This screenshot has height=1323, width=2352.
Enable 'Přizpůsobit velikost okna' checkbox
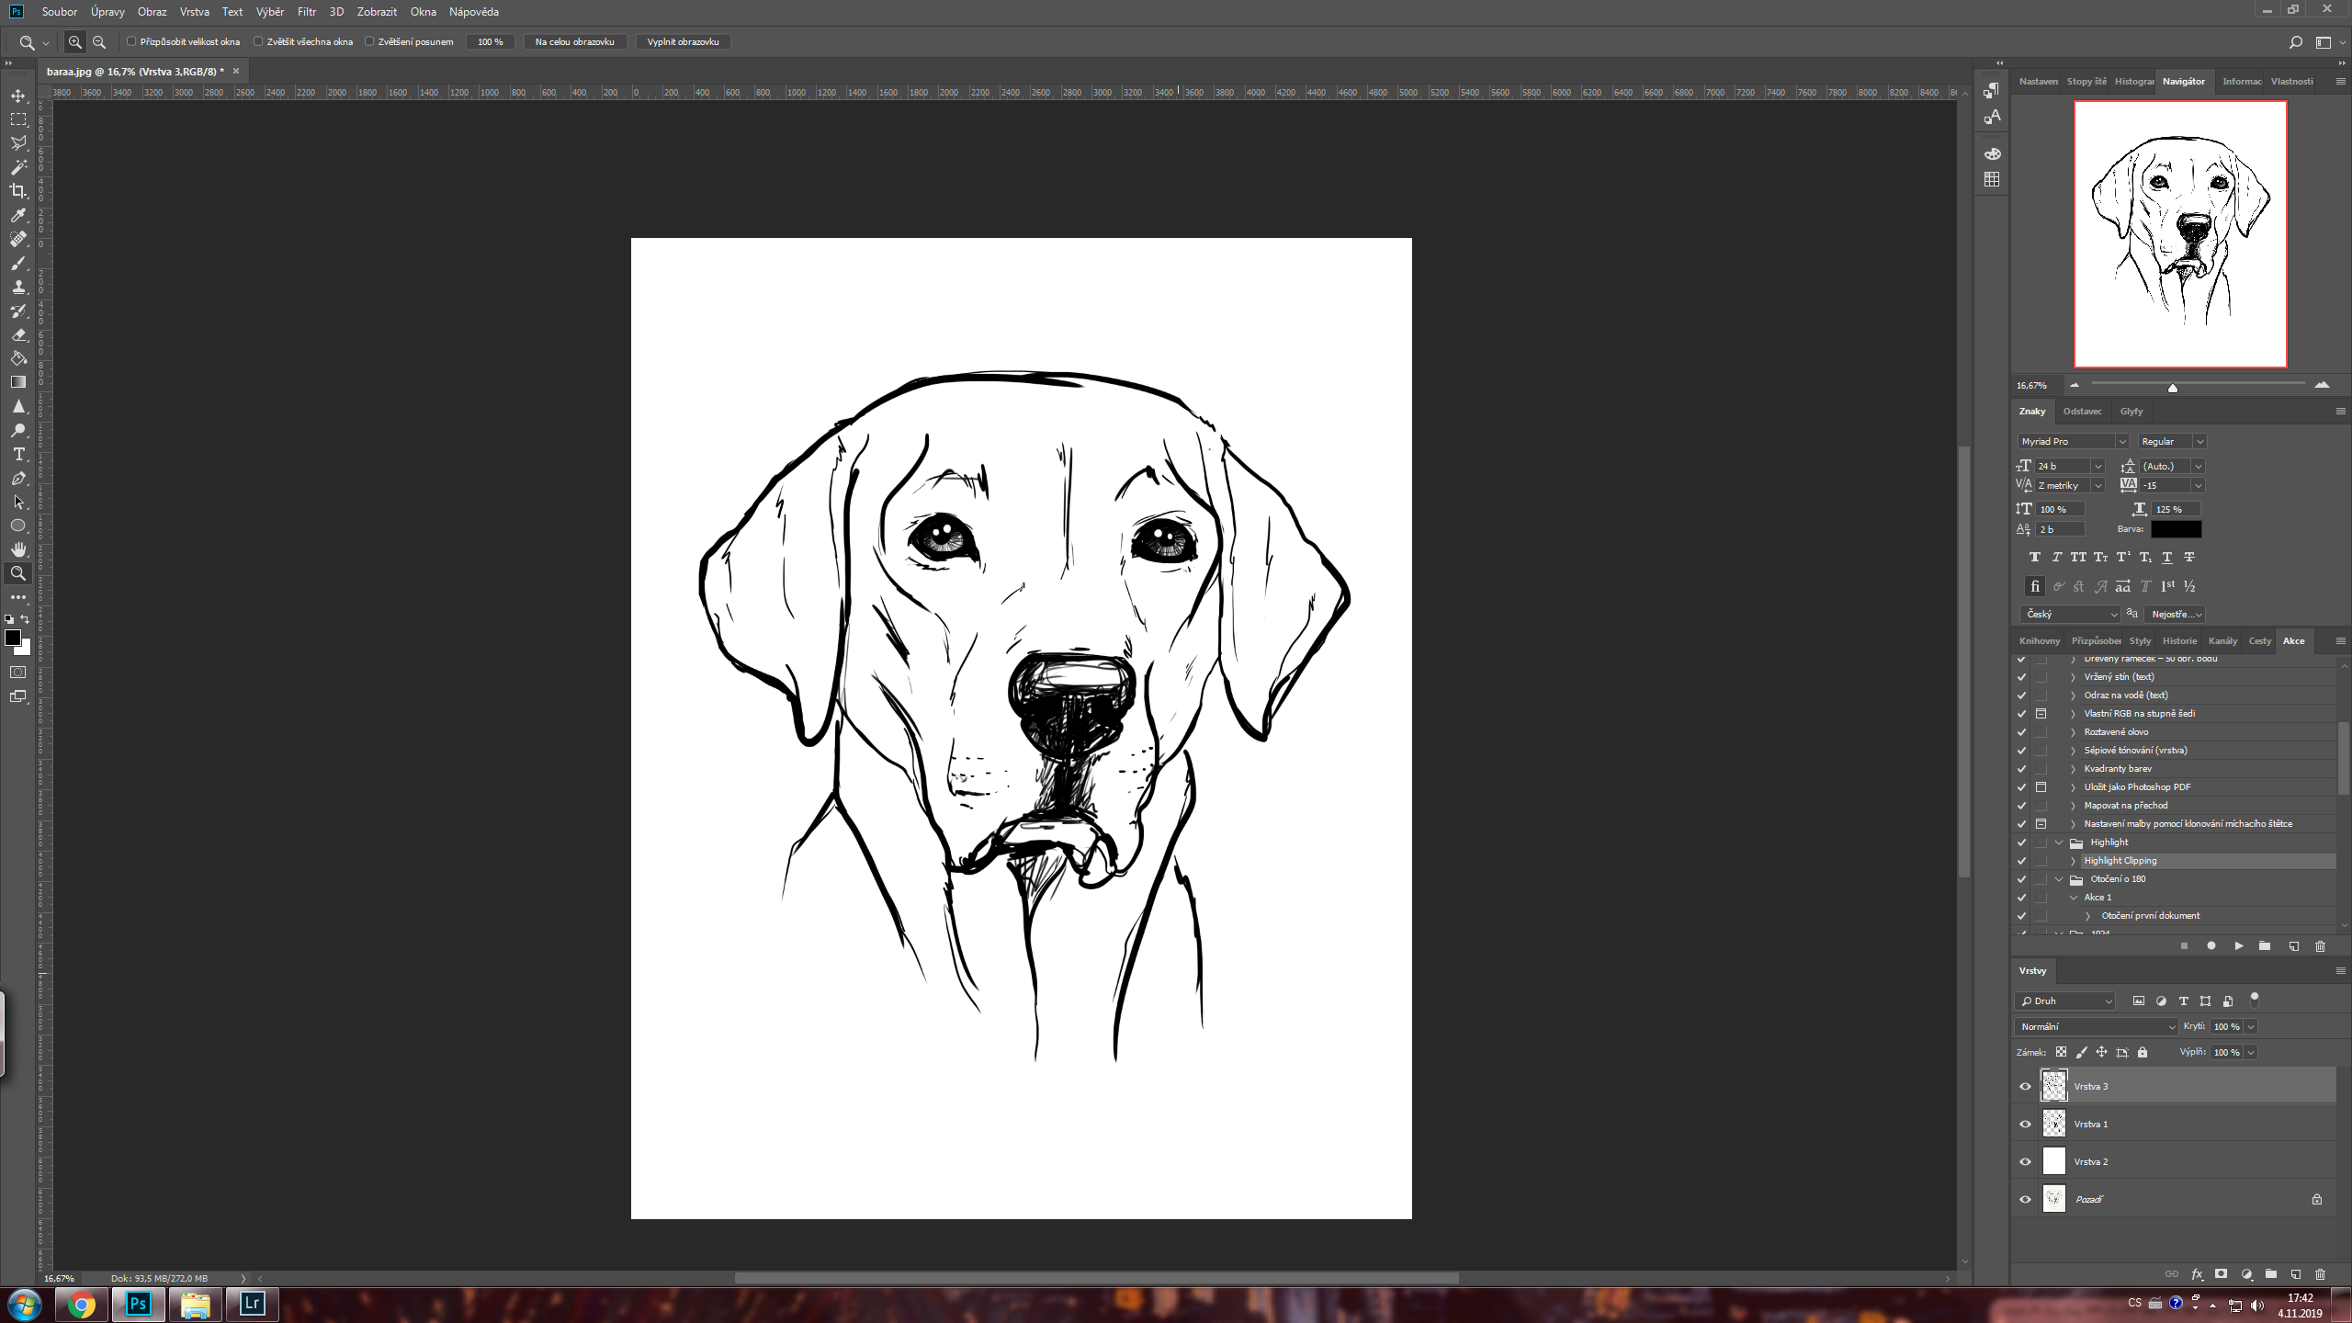click(x=131, y=41)
